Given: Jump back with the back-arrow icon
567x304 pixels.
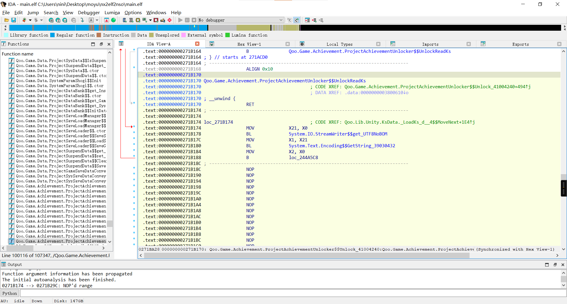Looking at the screenshot, I should [x=24, y=20].
